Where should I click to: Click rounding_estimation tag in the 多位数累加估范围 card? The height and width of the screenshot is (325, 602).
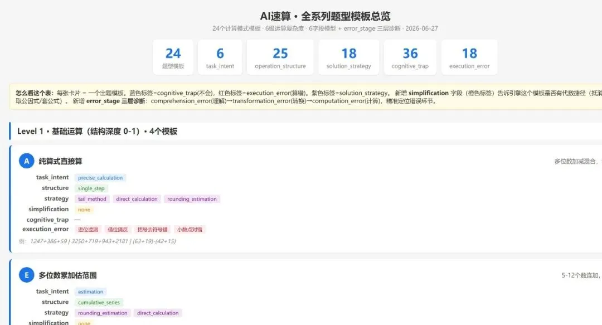[103, 313]
